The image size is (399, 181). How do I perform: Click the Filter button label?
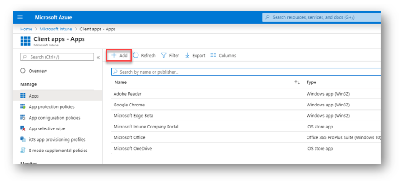[x=174, y=55]
